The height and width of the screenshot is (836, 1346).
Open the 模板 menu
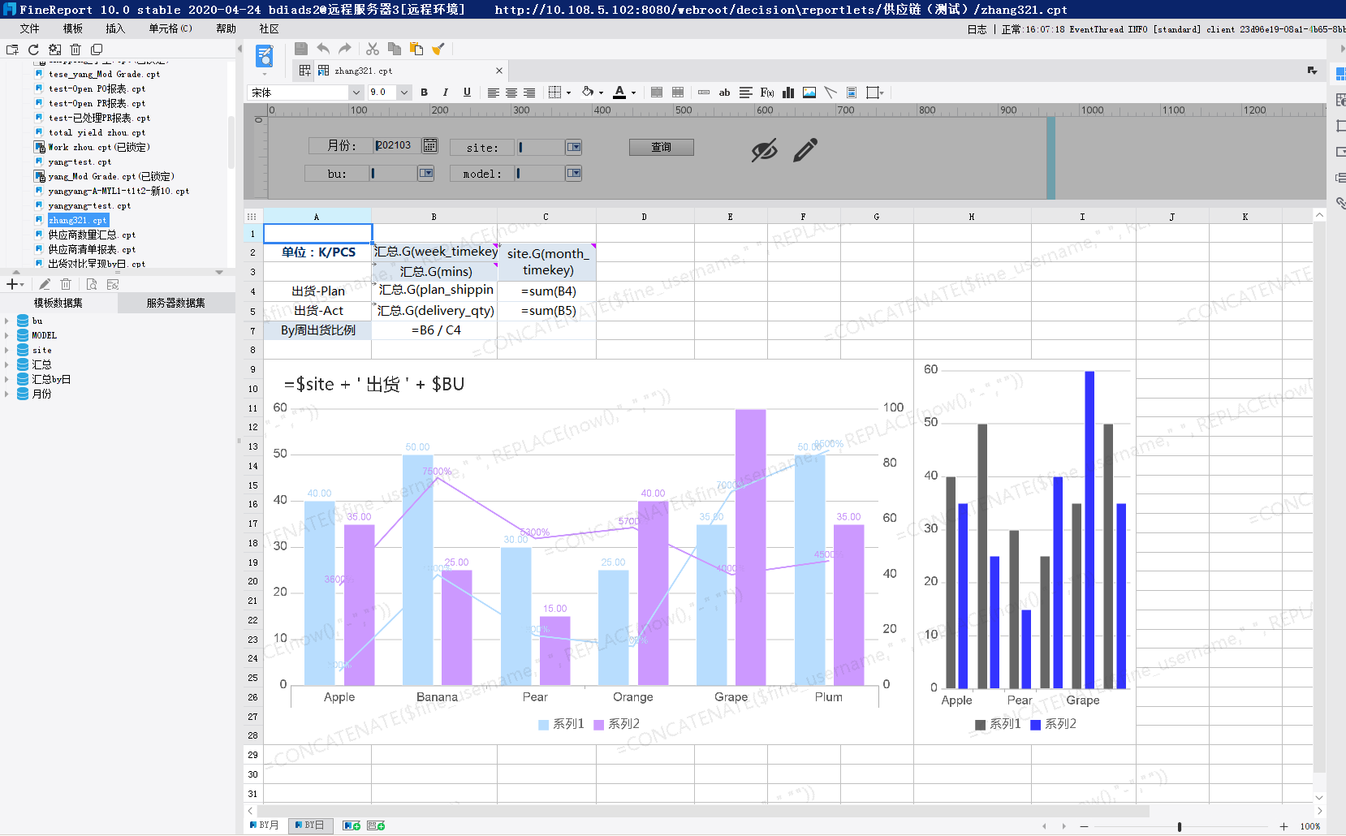tap(73, 28)
